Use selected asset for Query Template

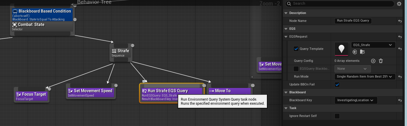[x=355, y=52]
